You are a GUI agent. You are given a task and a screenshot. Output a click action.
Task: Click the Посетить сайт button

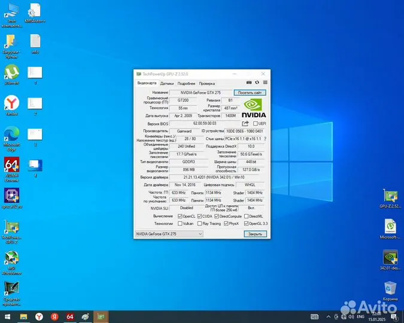[250, 93]
